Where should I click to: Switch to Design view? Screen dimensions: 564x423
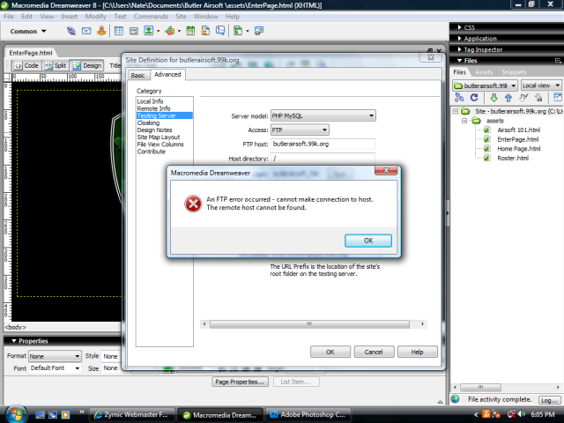point(86,65)
